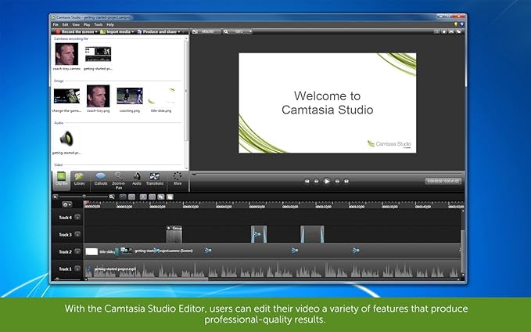Select the coaching.png thumbnail
Viewport: 531px width, 332px height.
(129, 96)
